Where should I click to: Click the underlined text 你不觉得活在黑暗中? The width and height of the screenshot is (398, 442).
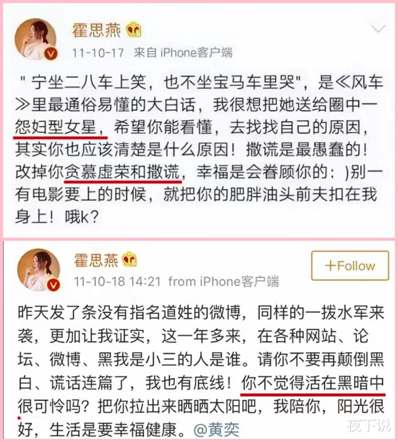(313, 383)
